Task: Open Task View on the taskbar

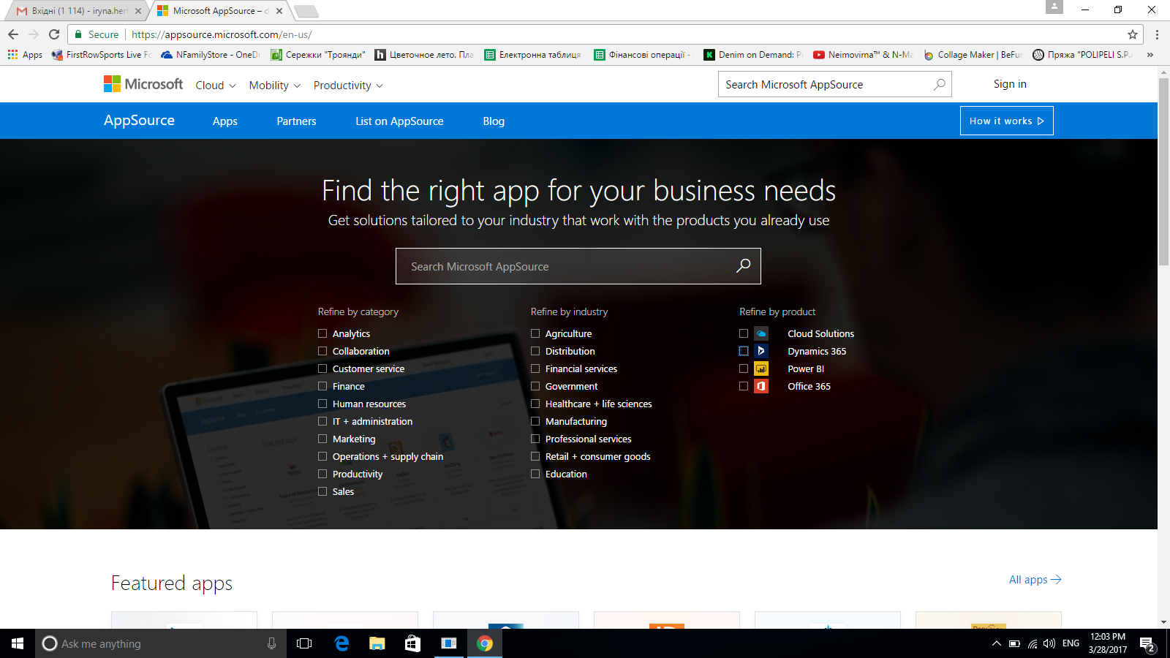Action: [x=304, y=643]
